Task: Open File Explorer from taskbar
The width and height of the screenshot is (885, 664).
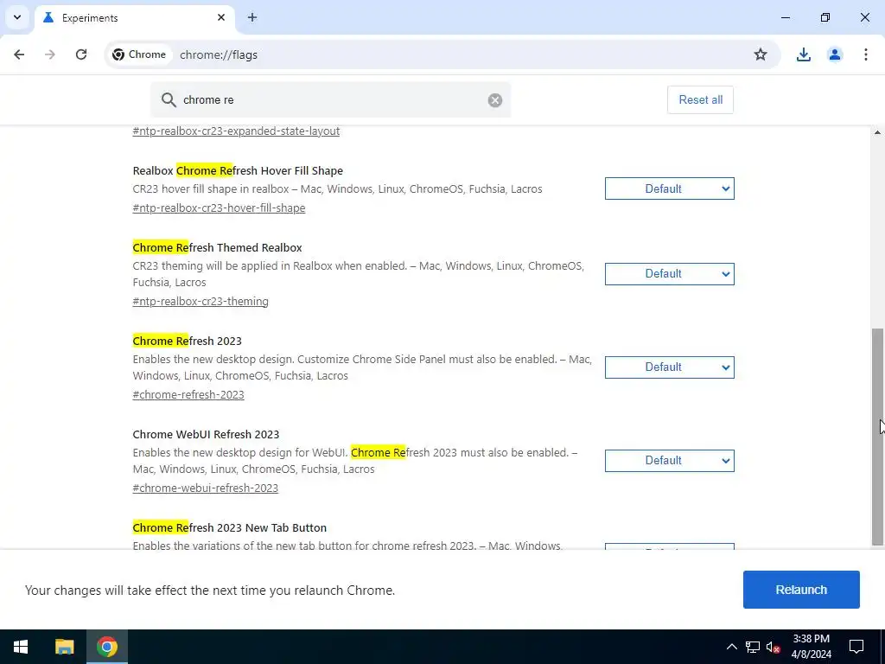Action: click(x=64, y=647)
